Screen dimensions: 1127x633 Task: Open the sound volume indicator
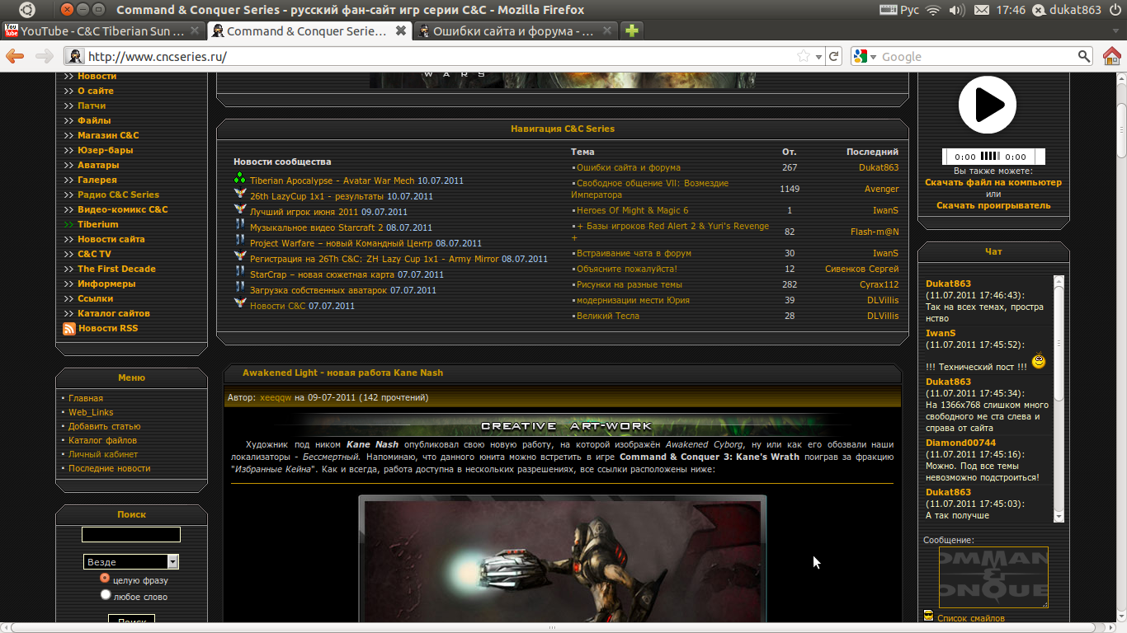click(957, 10)
